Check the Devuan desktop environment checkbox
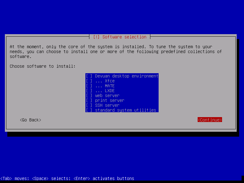The image size is (244, 183). (x=89, y=76)
